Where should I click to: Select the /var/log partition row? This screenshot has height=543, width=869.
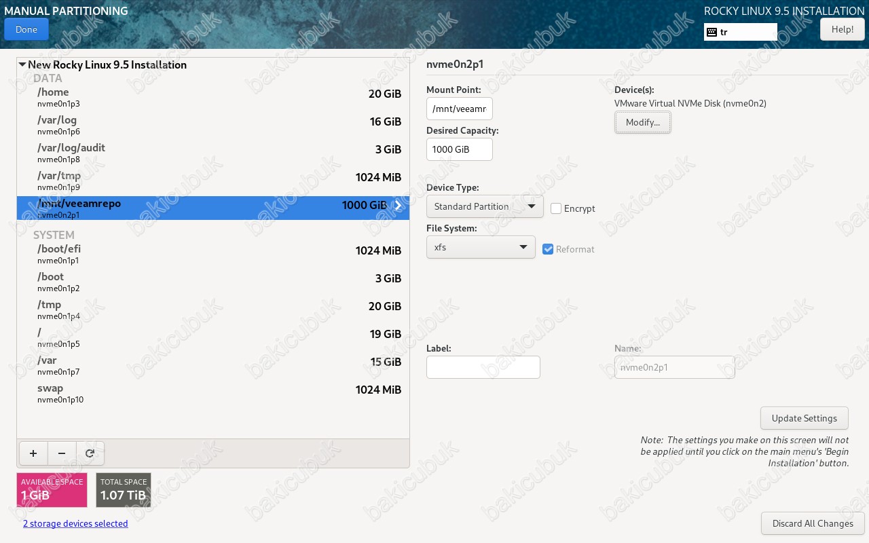(213, 126)
